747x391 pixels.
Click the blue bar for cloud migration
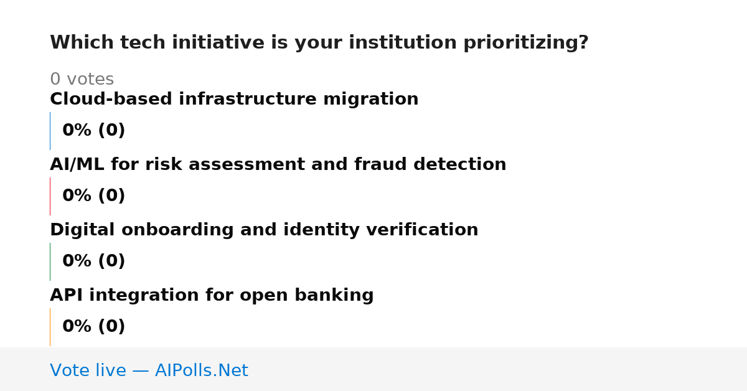[50, 131]
